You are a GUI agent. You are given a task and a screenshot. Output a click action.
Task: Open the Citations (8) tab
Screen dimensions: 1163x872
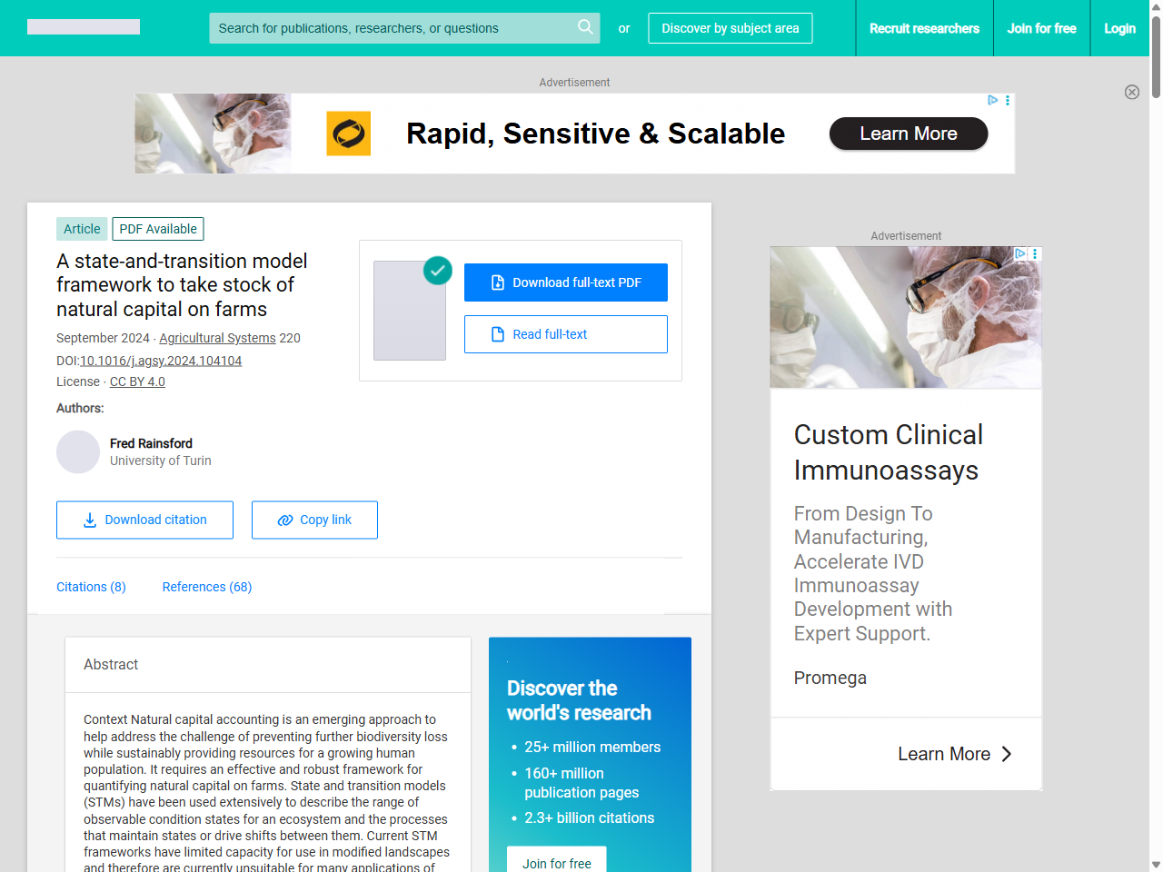[91, 587]
